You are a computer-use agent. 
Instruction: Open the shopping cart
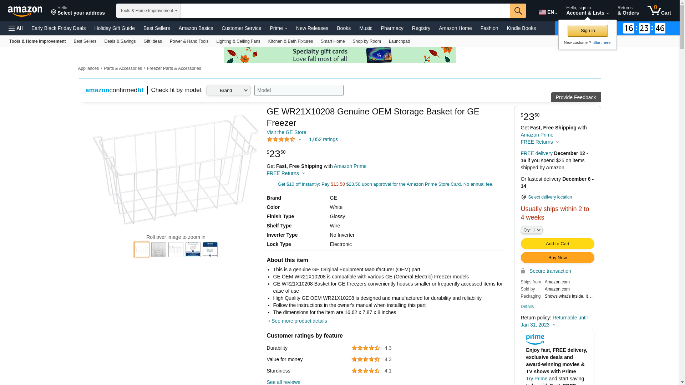tap(659, 11)
